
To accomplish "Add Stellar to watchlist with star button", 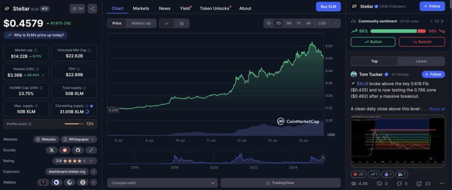I will pyautogui.click(x=77, y=9).
